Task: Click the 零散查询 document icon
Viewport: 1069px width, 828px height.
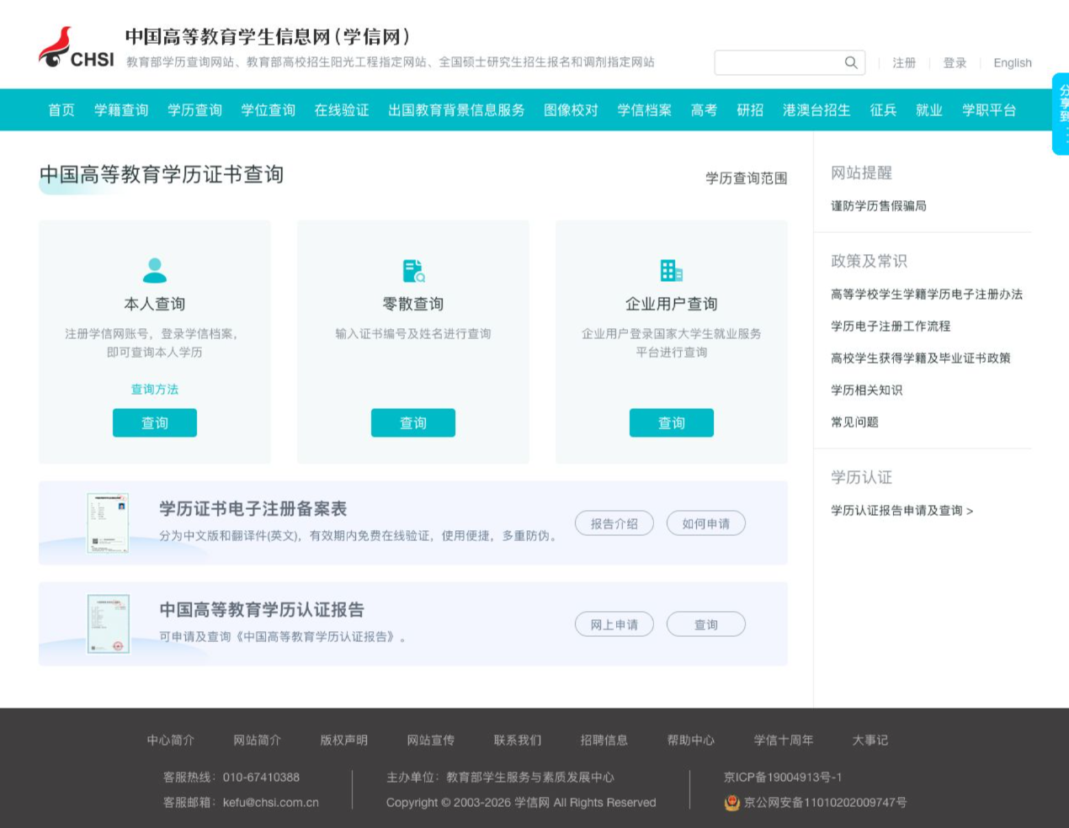Action: click(x=413, y=270)
